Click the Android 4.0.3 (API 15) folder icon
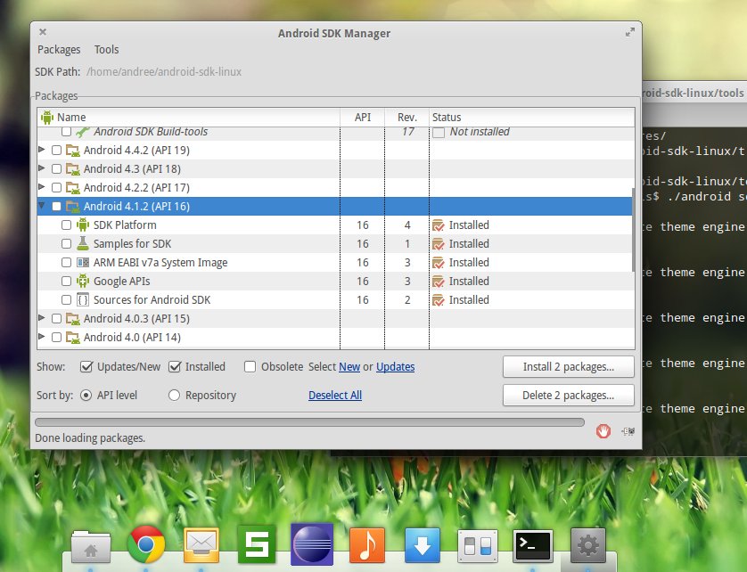The image size is (747, 572). [72, 319]
